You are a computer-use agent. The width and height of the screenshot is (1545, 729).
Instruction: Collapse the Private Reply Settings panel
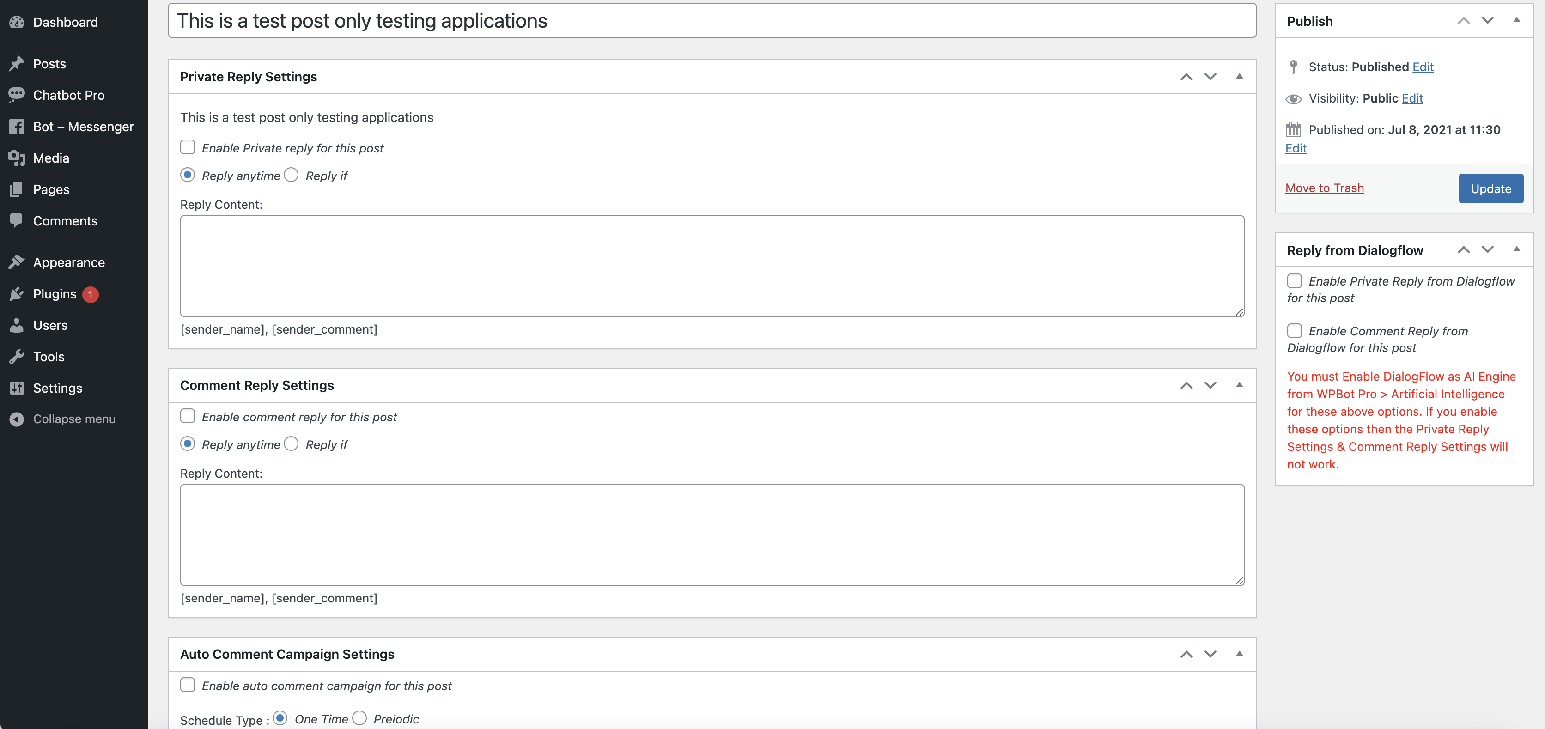[x=1239, y=76]
